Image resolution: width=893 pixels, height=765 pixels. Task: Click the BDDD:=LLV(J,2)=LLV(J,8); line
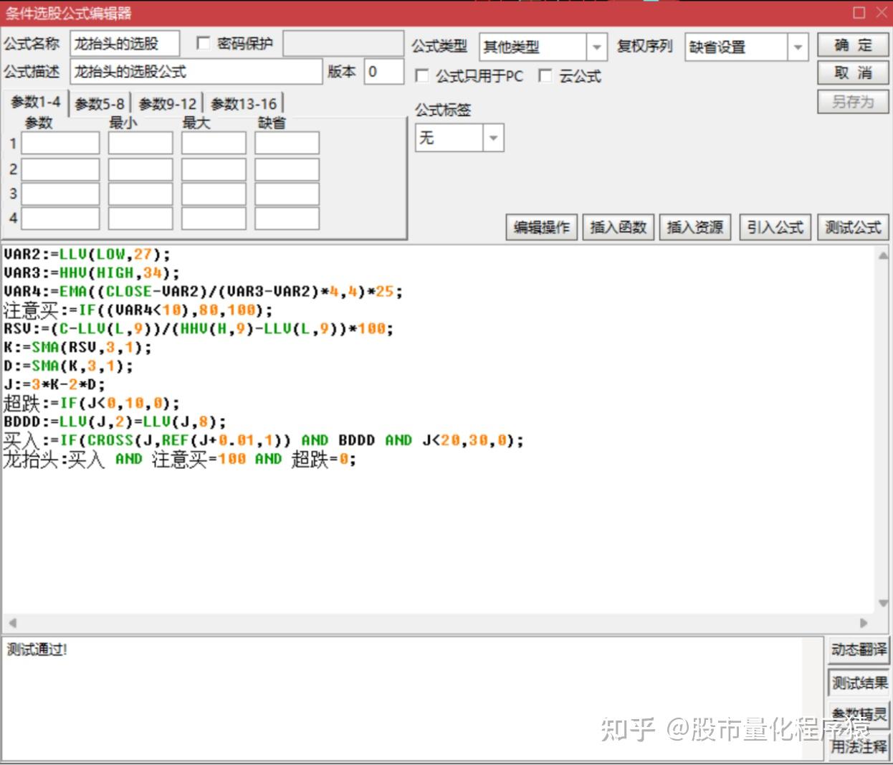click(115, 422)
